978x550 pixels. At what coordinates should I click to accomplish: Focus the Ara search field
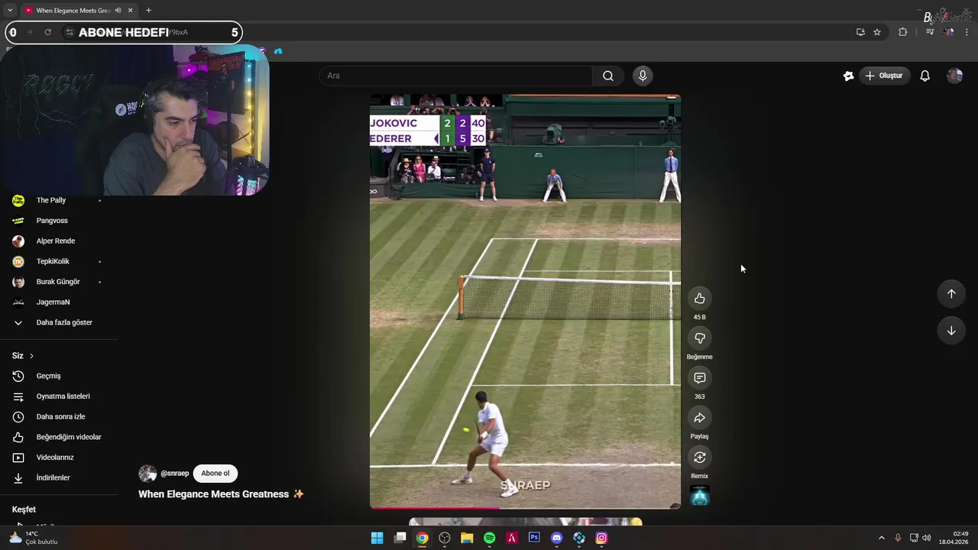[456, 76]
